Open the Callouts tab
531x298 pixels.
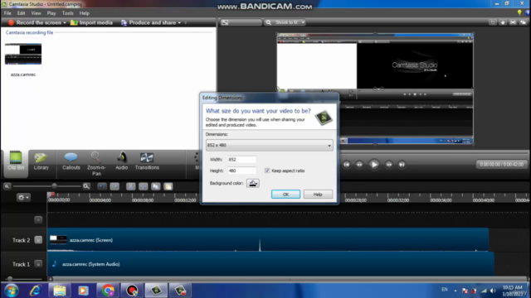(x=71, y=161)
